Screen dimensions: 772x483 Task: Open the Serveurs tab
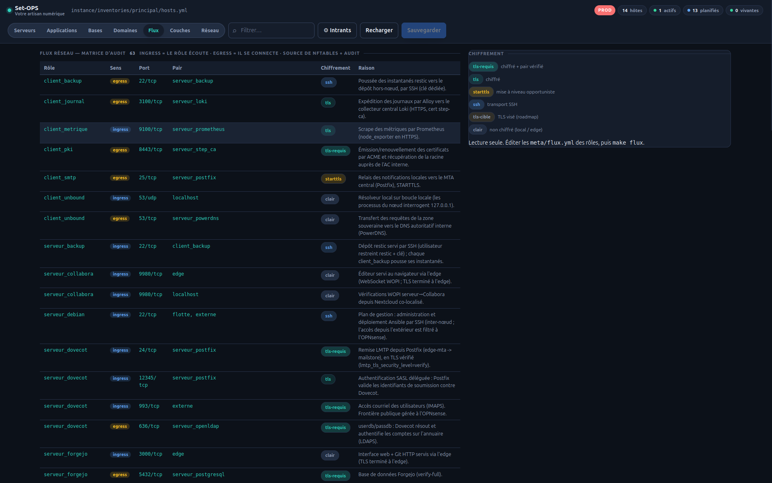25,31
